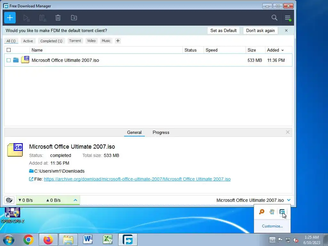This screenshot has width=328, height=246.
Task: Click the muted volume tray icon
Action: (x=296, y=240)
